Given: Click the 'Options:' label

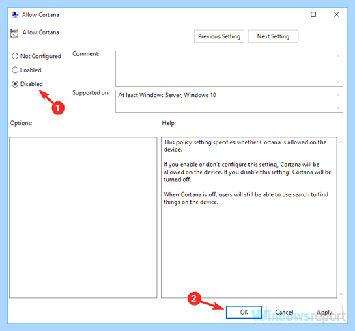Looking at the screenshot, I should pyautogui.click(x=21, y=123).
